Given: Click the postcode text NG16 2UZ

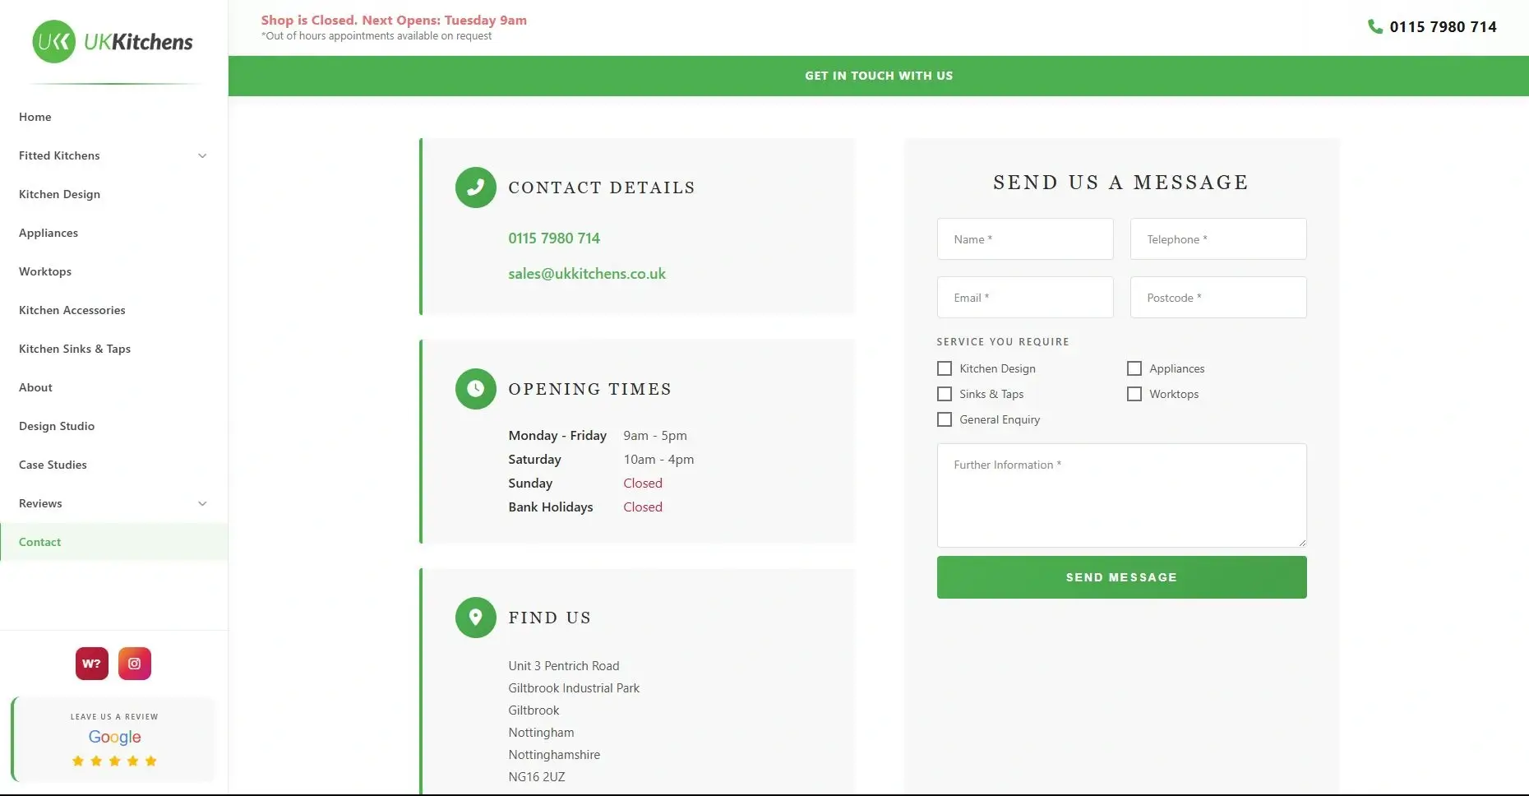Looking at the screenshot, I should [x=537, y=777].
